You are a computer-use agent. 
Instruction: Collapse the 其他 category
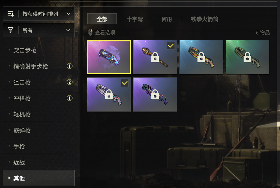point(39,178)
